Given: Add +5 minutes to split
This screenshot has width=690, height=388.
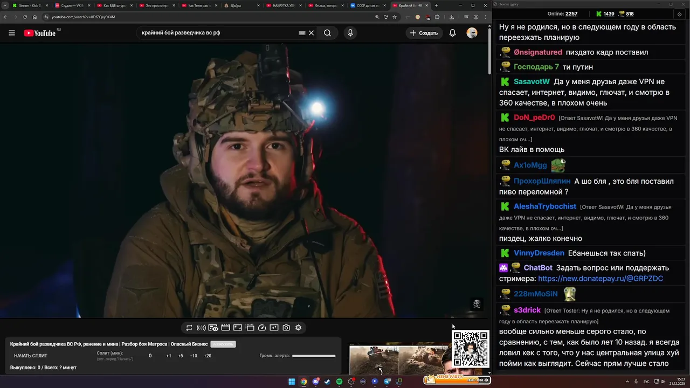Looking at the screenshot, I should click(181, 356).
